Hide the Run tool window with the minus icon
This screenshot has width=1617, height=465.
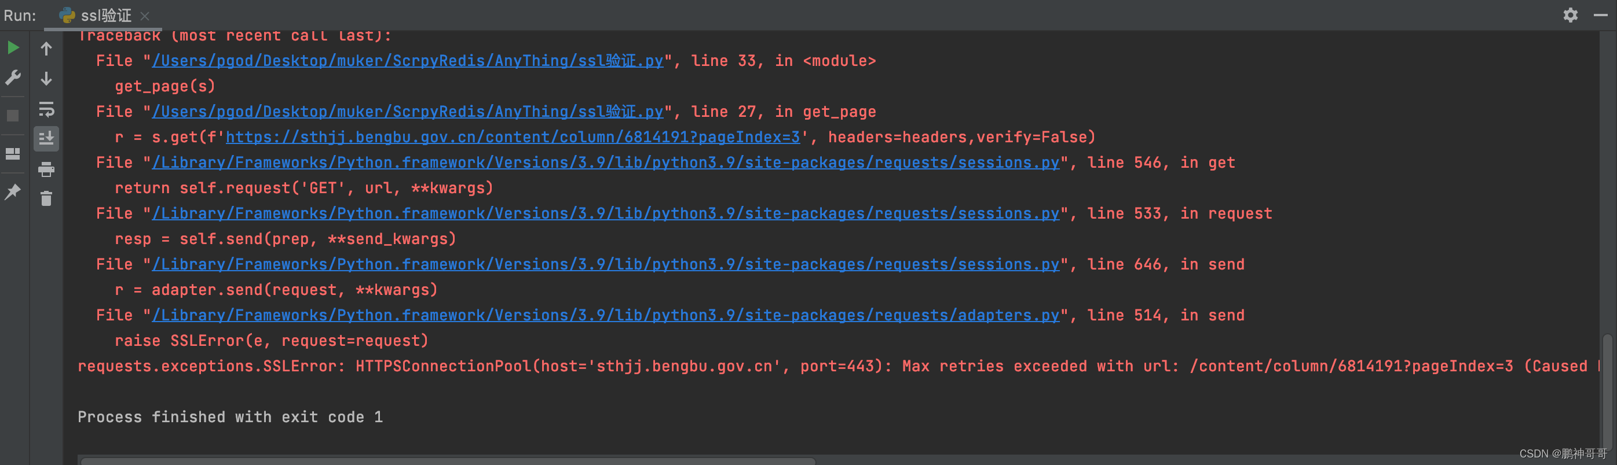point(1601,15)
